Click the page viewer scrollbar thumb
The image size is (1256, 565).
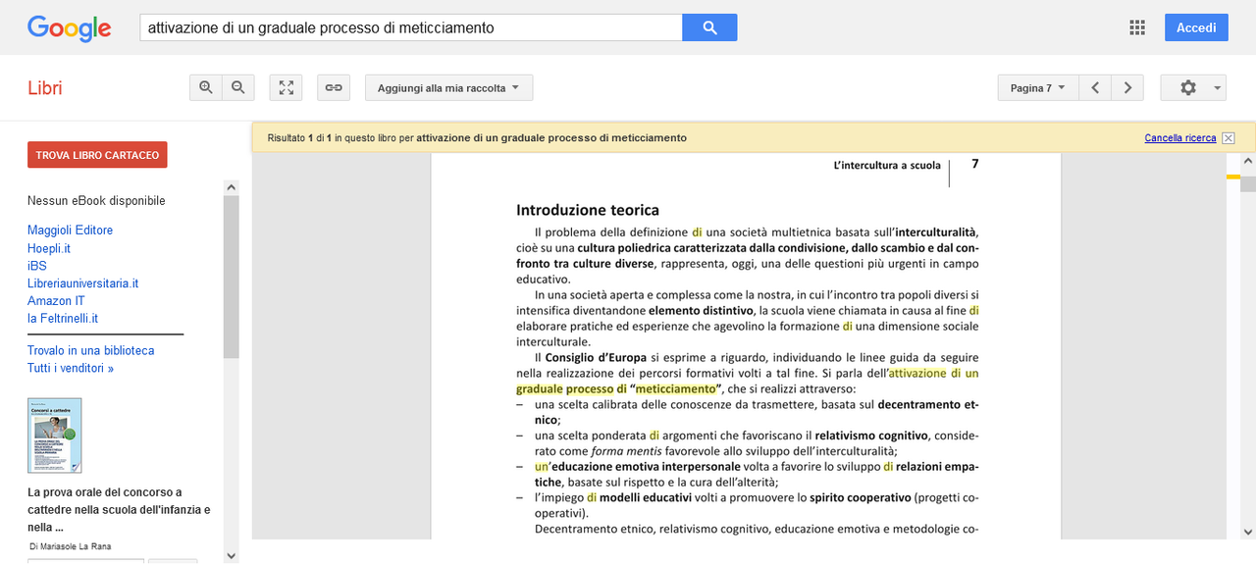[x=1247, y=184]
